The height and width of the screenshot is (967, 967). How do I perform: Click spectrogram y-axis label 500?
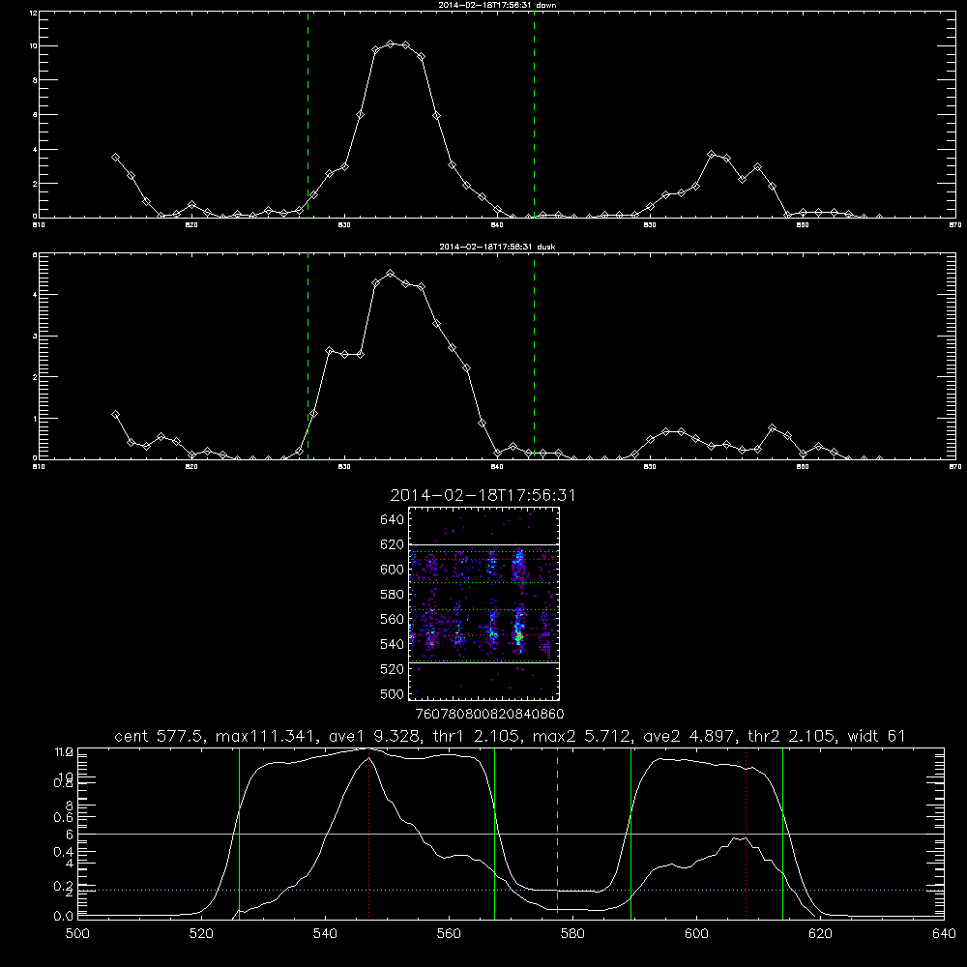[393, 693]
